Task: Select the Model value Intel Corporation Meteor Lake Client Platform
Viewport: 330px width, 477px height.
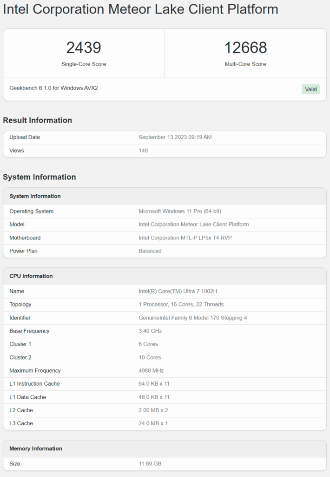Action: (x=194, y=225)
